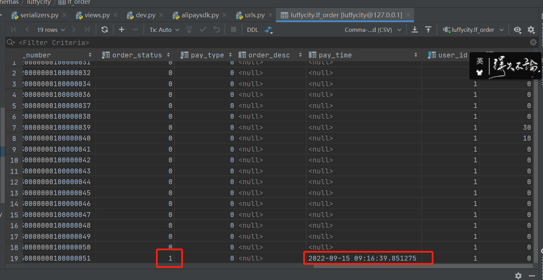Select order number ending 100000045
Image resolution: width=543 pixels, height=280 pixels.
59,193
